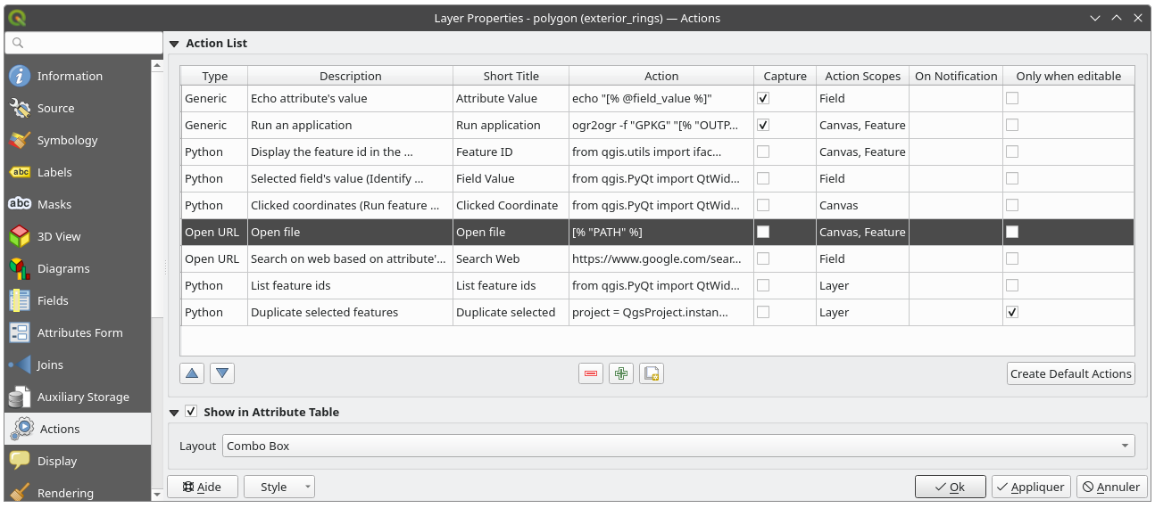Add a new action with plus icon
The height and width of the screenshot is (508, 1155).
tap(620, 373)
